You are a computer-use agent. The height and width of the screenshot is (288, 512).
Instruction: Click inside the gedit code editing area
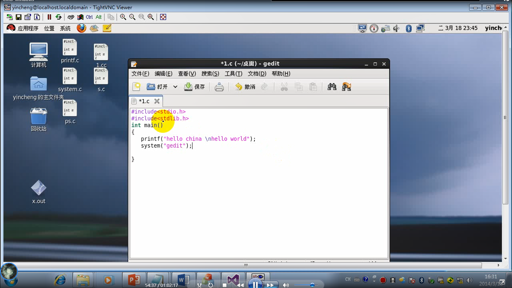click(259, 183)
